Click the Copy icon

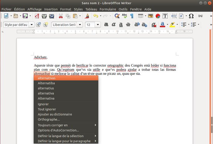(x=68, y=16)
